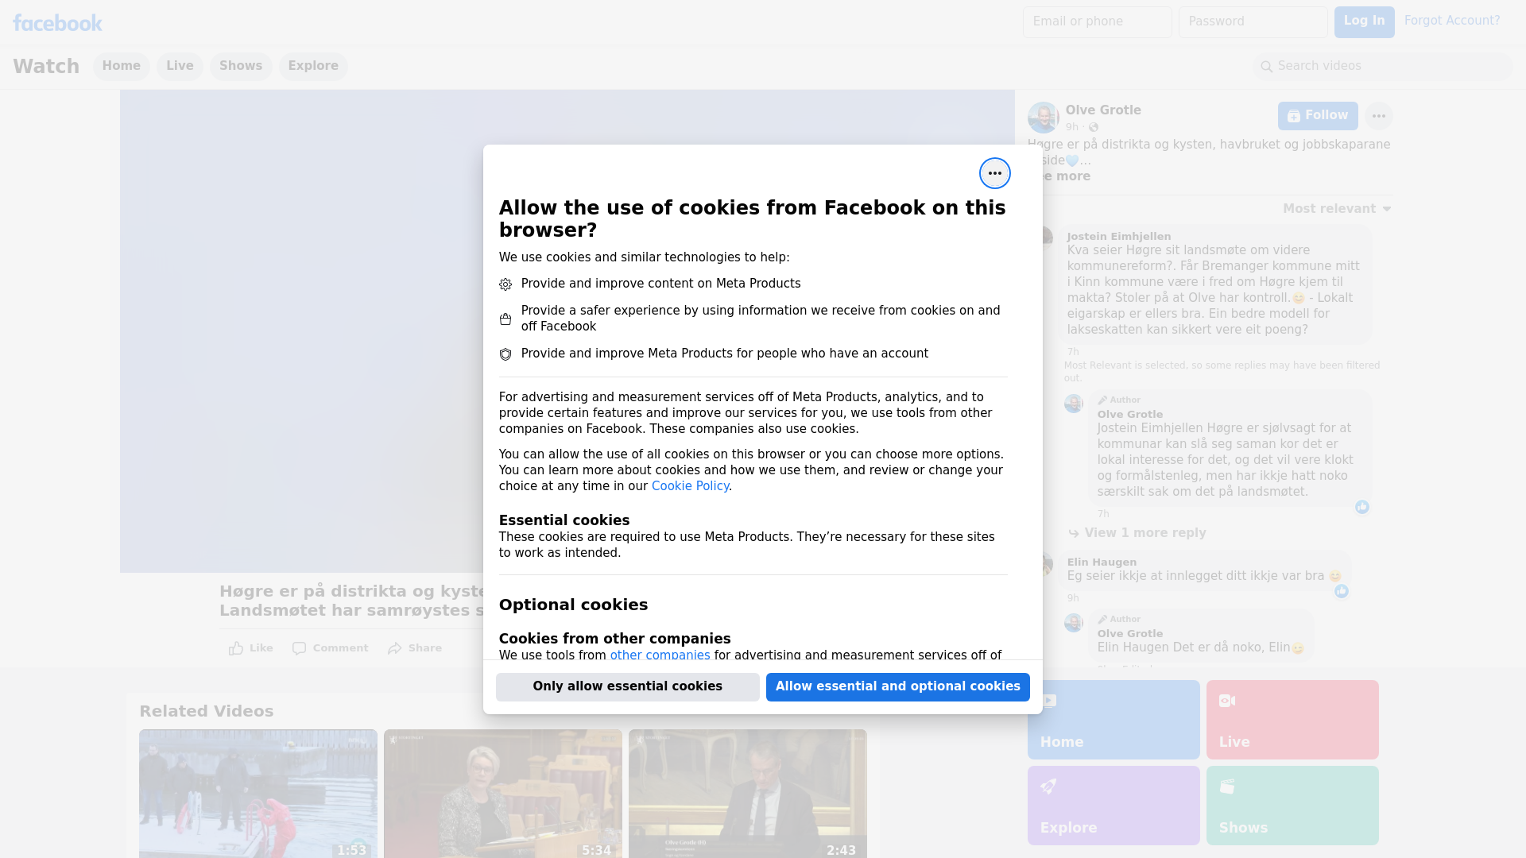The image size is (1526, 858).
Task: Click Olve Grotle's profile picture
Action: (x=1043, y=117)
